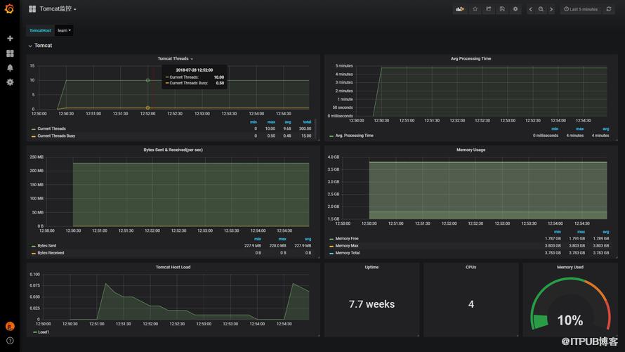Change Current Threads series color swatch
The height and width of the screenshot is (352, 625).
(x=34, y=129)
